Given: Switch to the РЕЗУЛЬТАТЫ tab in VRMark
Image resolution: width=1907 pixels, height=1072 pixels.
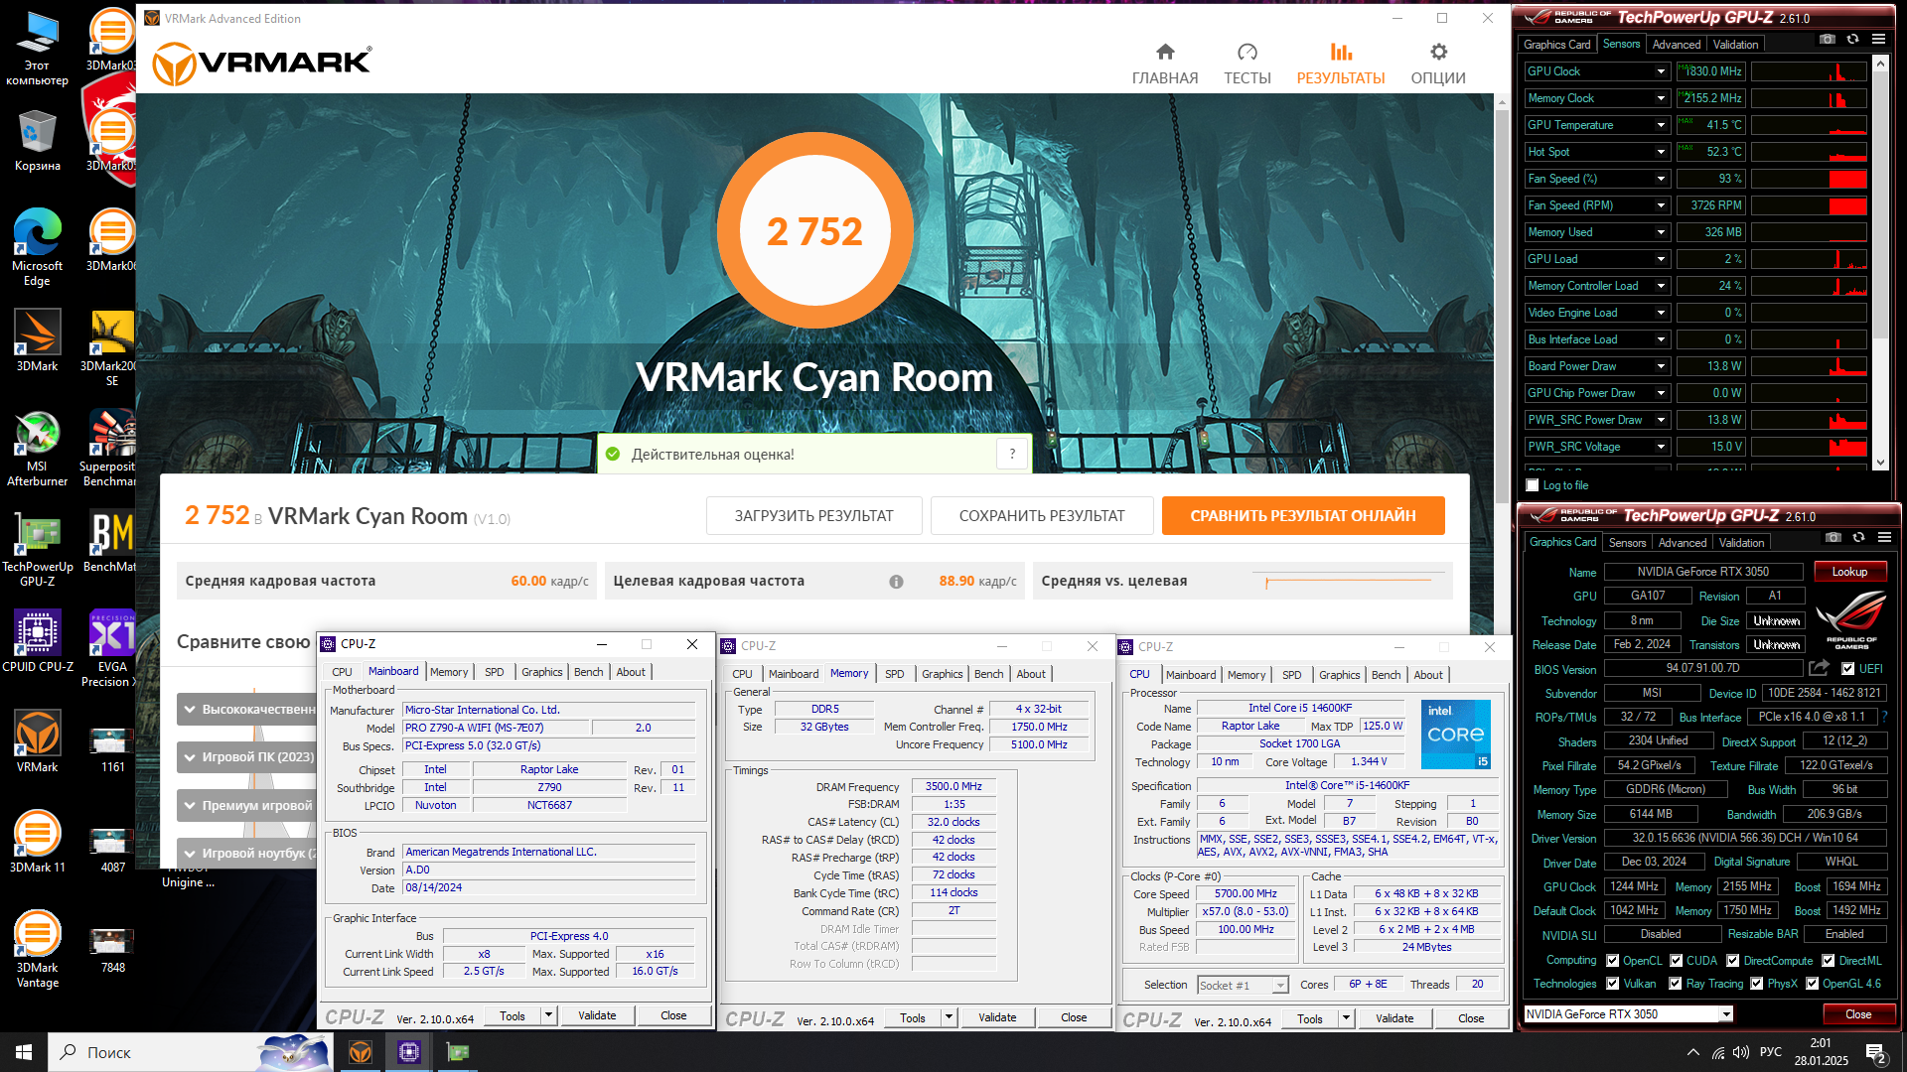Looking at the screenshot, I should tap(1340, 64).
